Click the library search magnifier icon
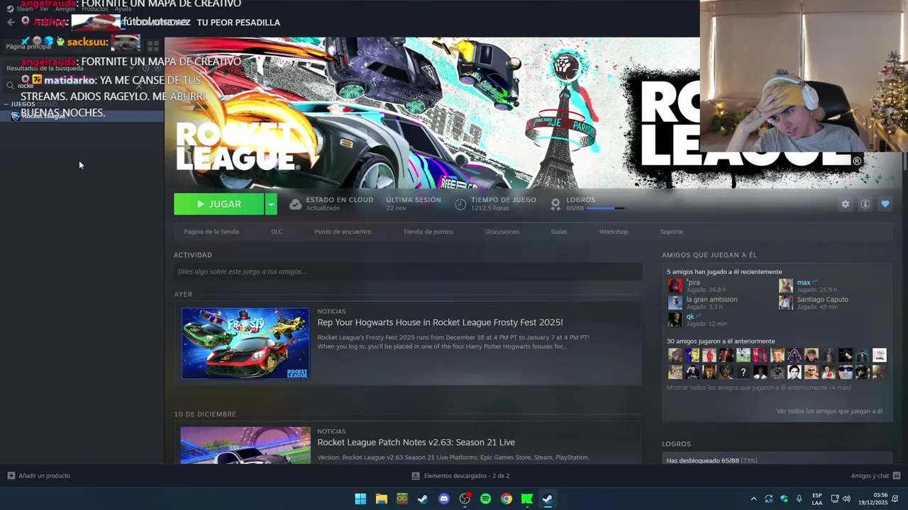Screen dimensions: 908x510 click(10, 86)
